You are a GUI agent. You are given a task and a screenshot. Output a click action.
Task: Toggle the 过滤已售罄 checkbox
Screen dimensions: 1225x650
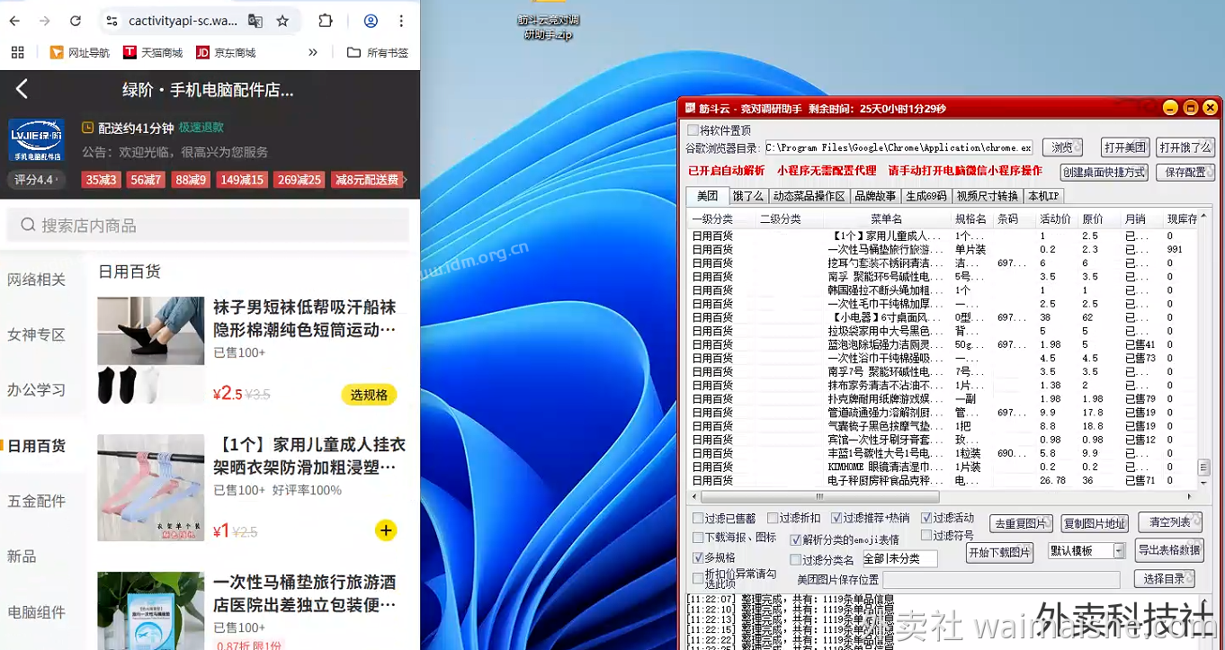click(x=698, y=518)
